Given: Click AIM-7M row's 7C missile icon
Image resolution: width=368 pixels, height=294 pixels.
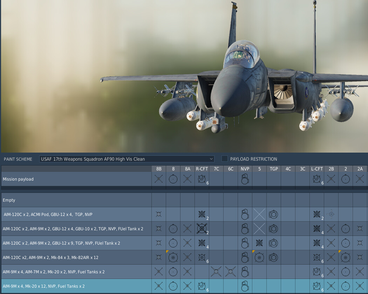Looking at the screenshot, I should pos(216,272).
